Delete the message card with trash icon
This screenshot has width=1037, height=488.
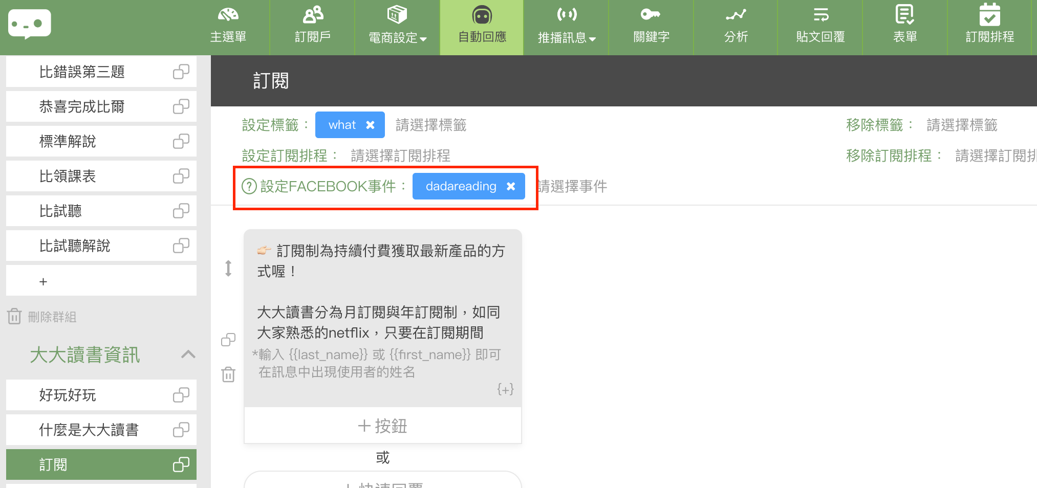(228, 375)
